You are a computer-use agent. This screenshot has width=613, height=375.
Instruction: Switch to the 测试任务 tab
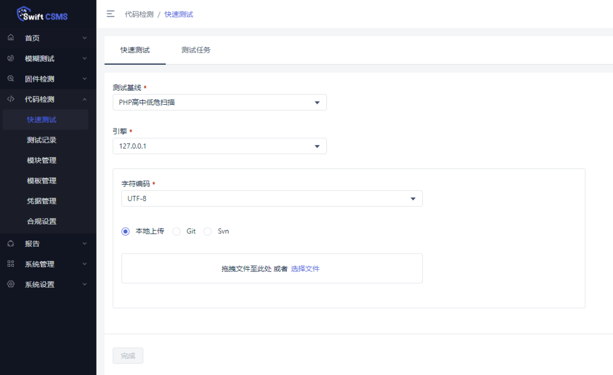pyautogui.click(x=196, y=50)
